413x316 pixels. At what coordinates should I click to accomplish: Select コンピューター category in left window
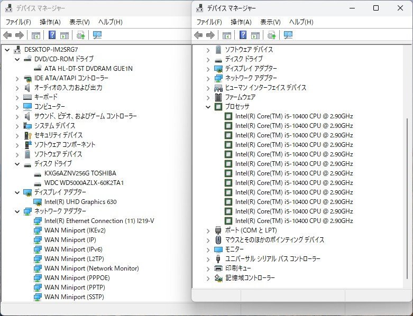pyautogui.click(x=50, y=107)
